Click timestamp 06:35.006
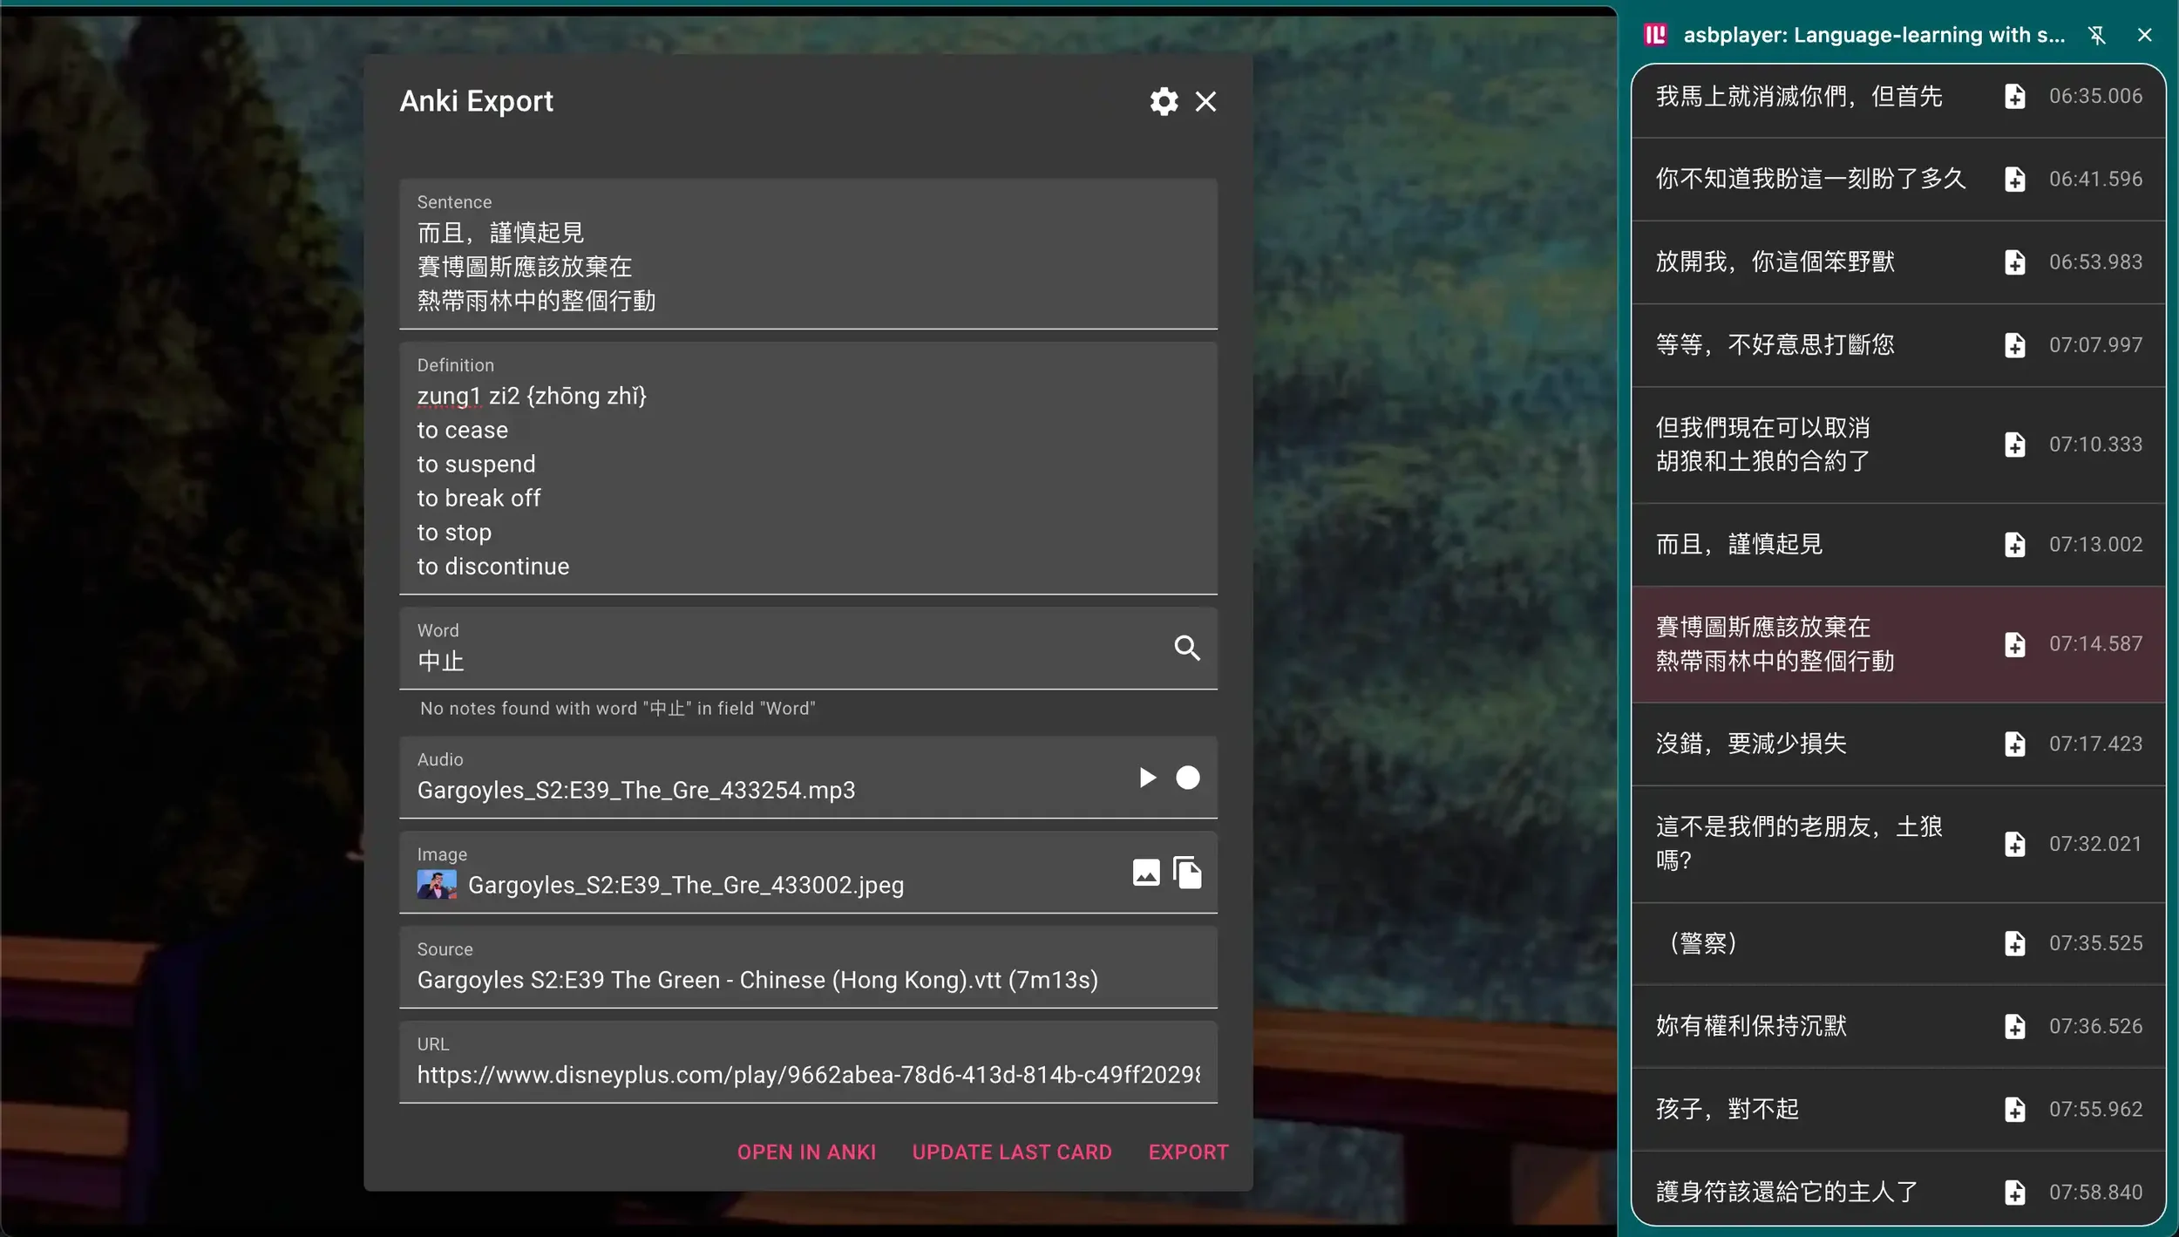Screen dimensions: 2179x1237 coord(2095,96)
